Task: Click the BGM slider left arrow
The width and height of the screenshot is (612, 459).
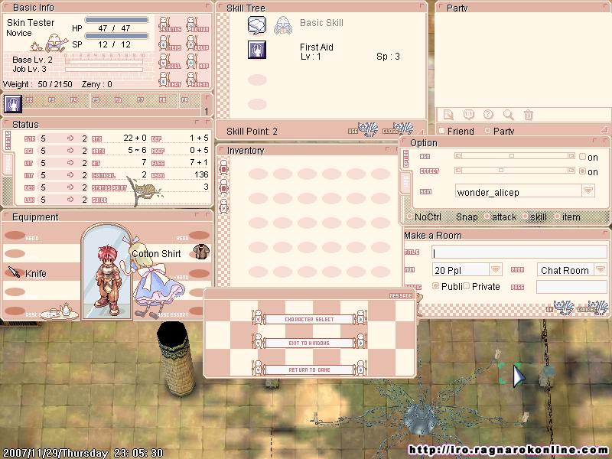Action: click(458, 156)
